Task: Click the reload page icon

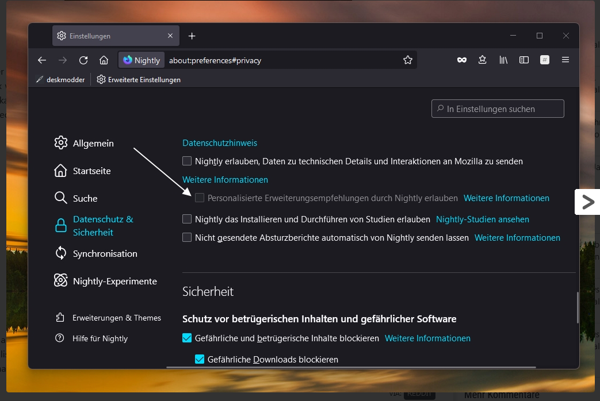Action: (83, 60)
